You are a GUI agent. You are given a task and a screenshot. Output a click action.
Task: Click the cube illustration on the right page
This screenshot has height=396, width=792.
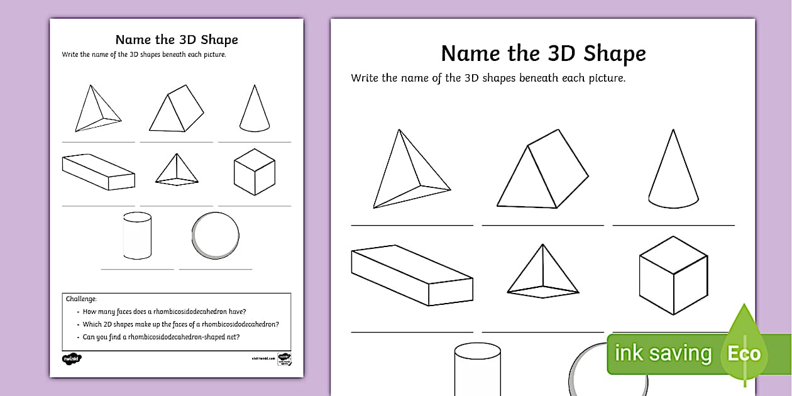pyautogui.click(x=673, y=277)
